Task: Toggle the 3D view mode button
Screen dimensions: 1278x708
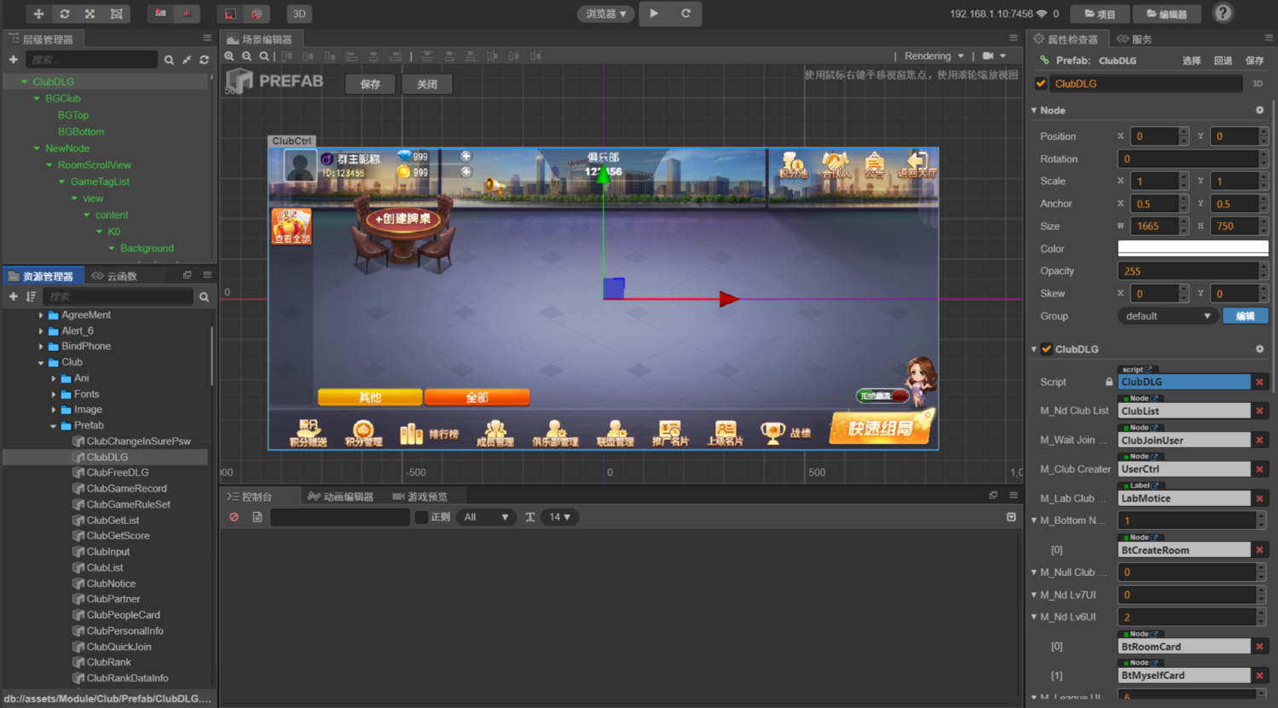Action: [x=299, y=14]
